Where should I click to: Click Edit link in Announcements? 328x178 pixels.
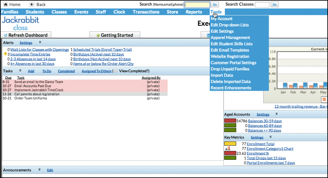tap(50, 170)
